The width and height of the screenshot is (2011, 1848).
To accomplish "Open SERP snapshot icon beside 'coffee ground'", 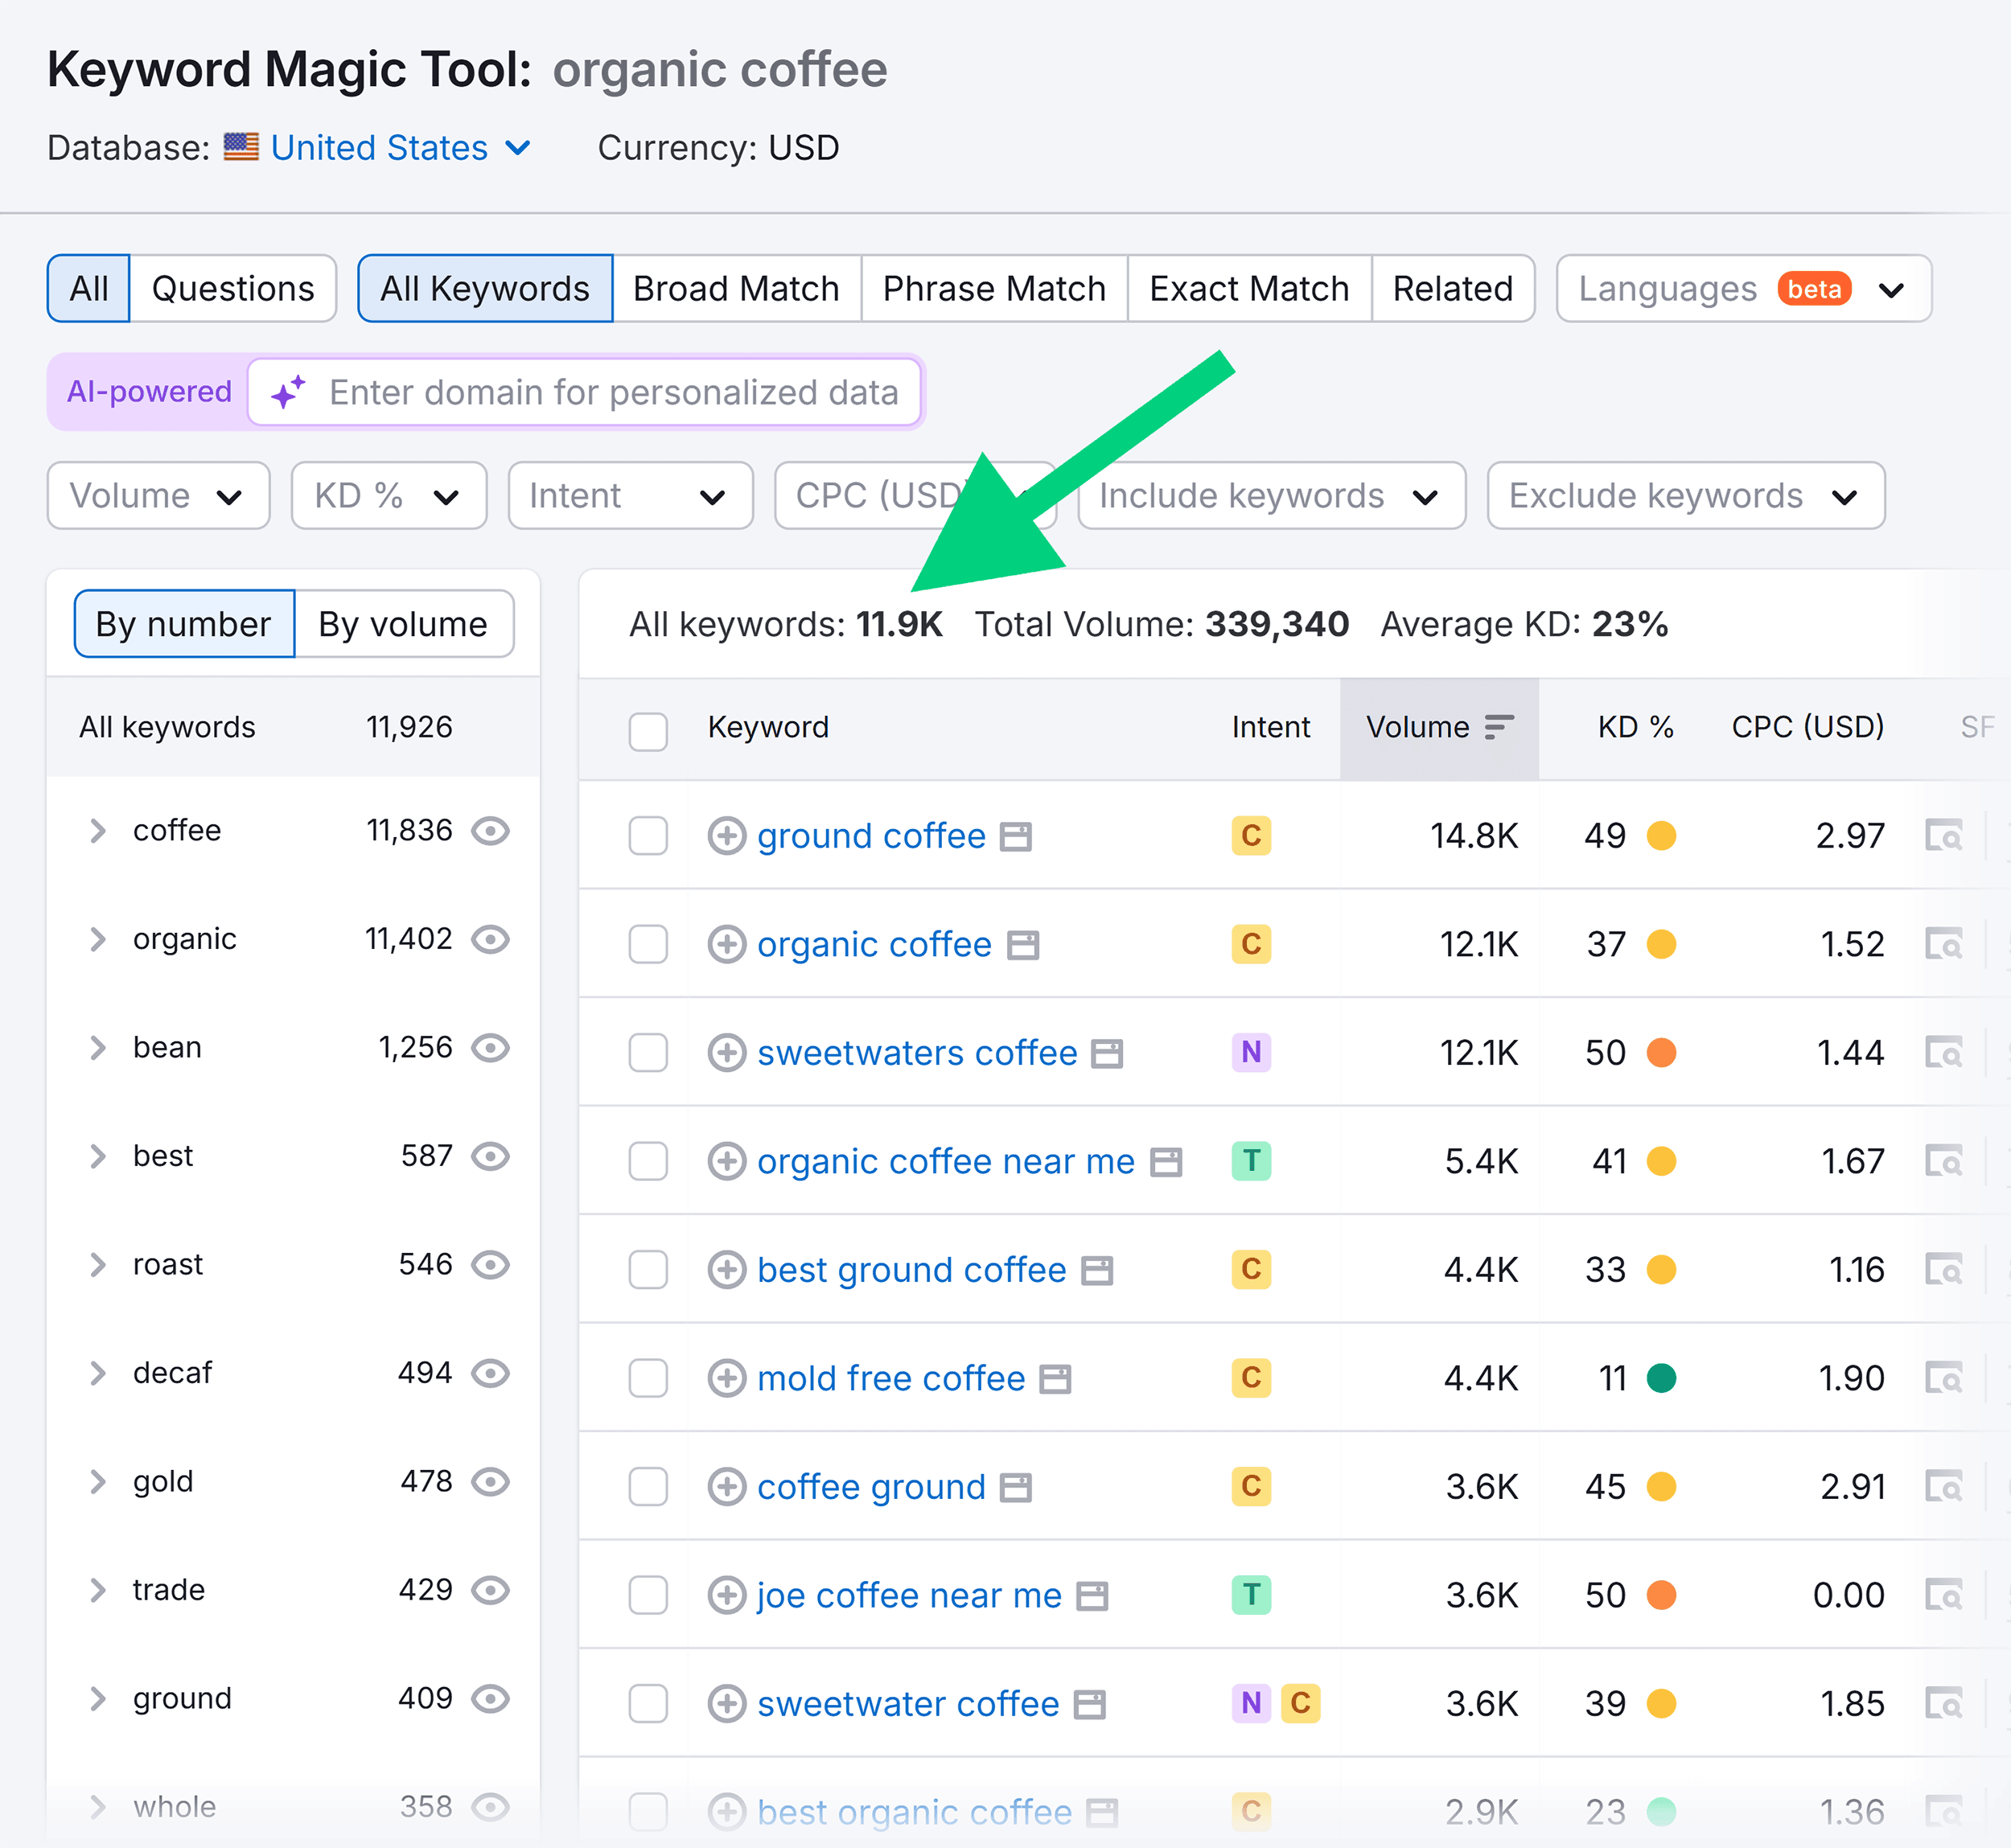I will coord(1015,1487).
